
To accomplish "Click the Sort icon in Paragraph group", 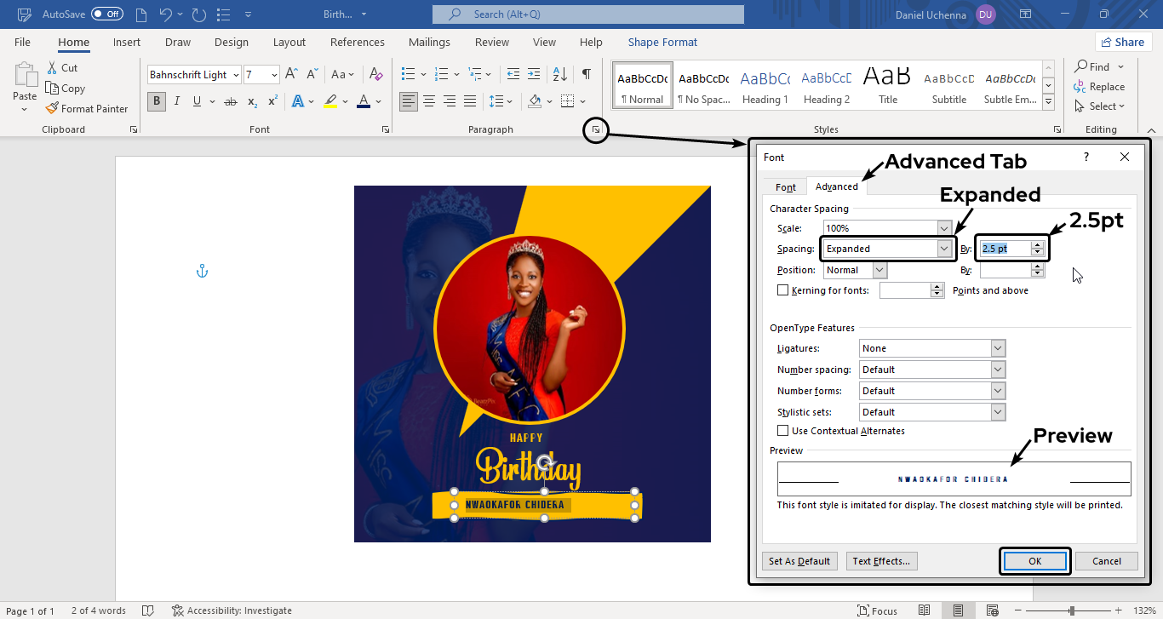I will tap(559, 75).
